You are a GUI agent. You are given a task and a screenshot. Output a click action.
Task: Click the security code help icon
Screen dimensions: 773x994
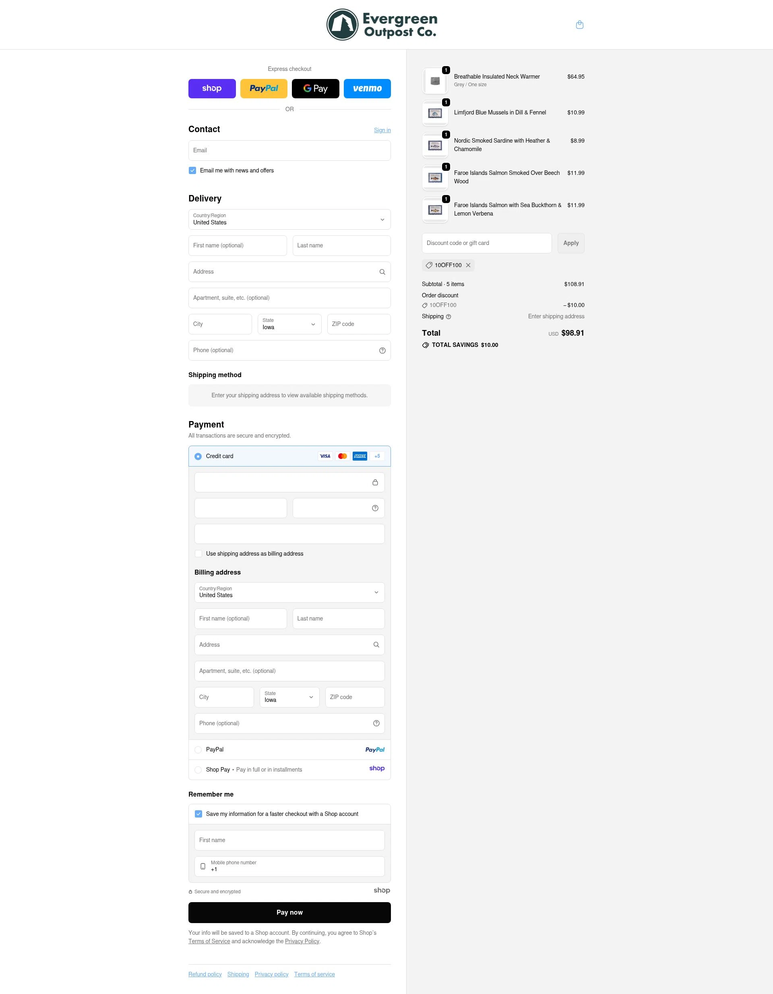click(375, 508)
